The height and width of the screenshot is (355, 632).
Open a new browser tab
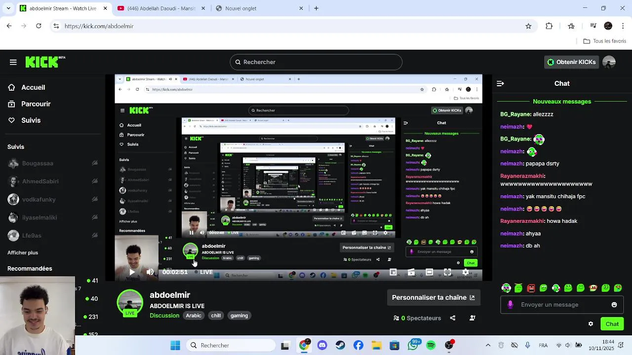tap(316, 8)
